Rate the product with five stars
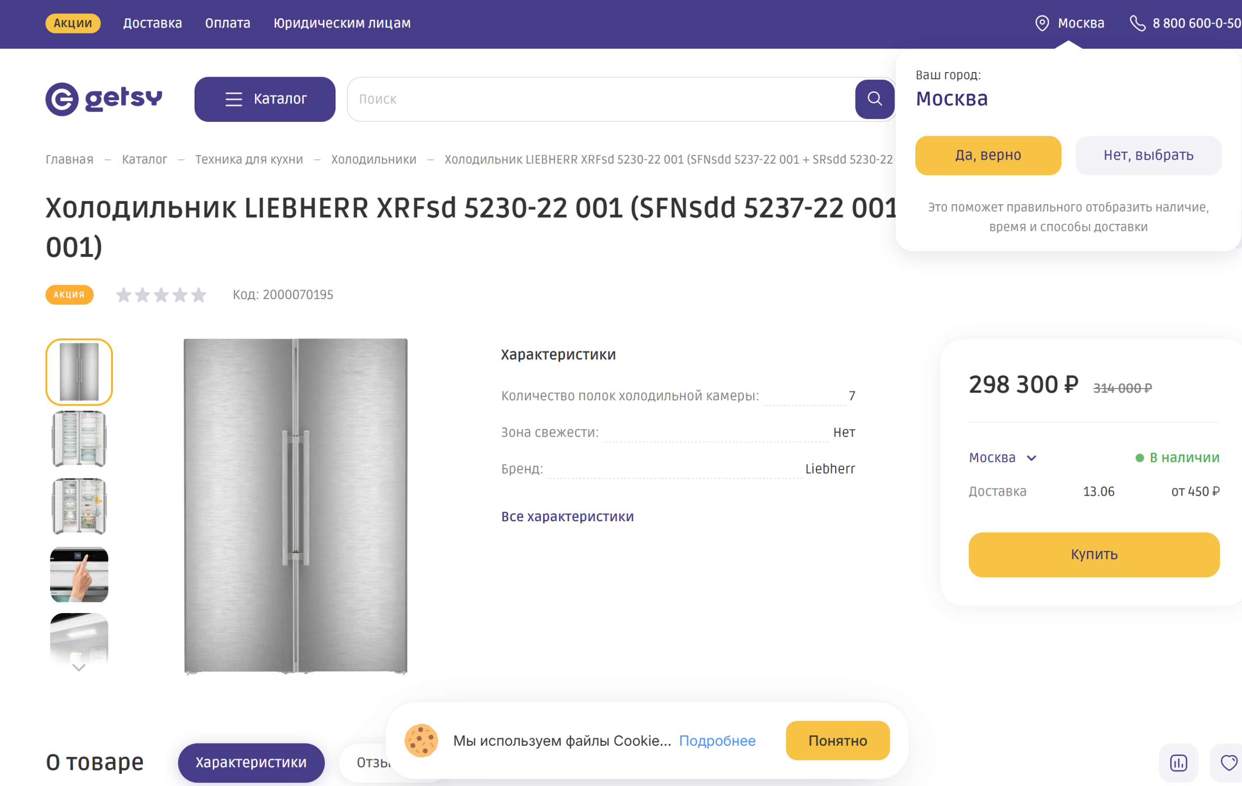Image resolution: width=1242 pixels, height=786 pixels. tap(198, 295)
